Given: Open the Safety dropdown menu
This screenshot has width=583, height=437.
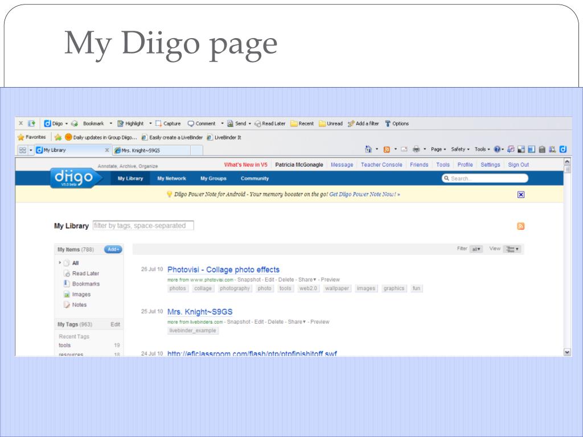Looking at the screenshot, I should [x=460, y=149].
